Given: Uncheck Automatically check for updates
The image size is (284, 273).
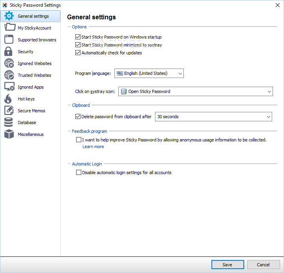Looking at the screenshot, I should tap(78, 53).
